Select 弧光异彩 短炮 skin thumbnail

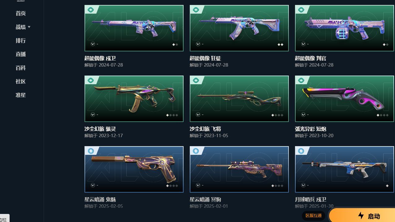pyautogui.click(x=345, y=99)
